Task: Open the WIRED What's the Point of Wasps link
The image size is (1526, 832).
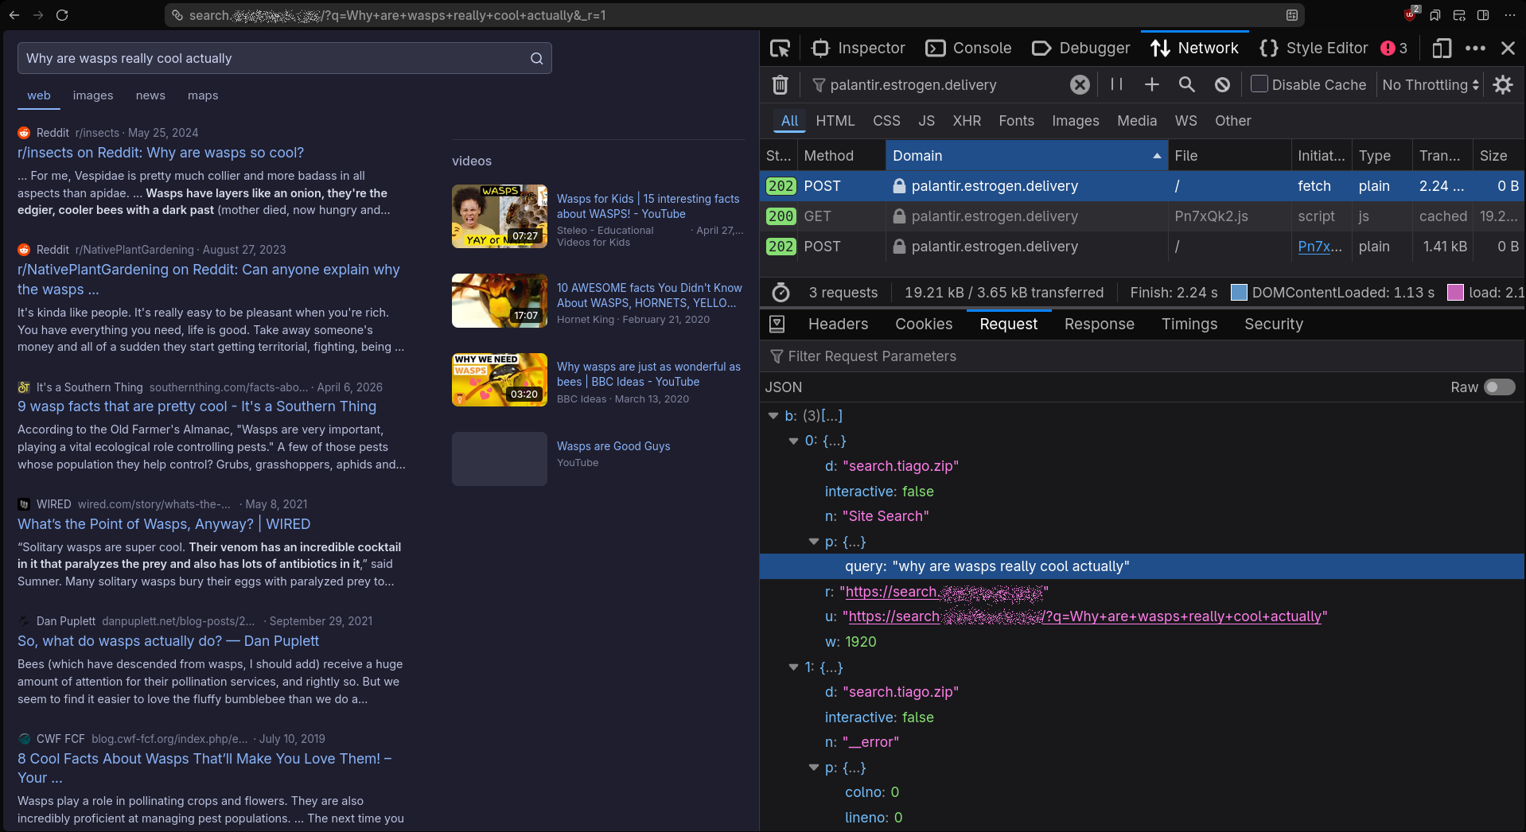Action: click(164, 524)
